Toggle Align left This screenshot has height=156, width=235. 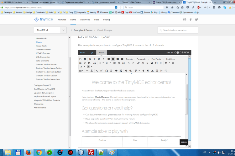tap(109, 59)
